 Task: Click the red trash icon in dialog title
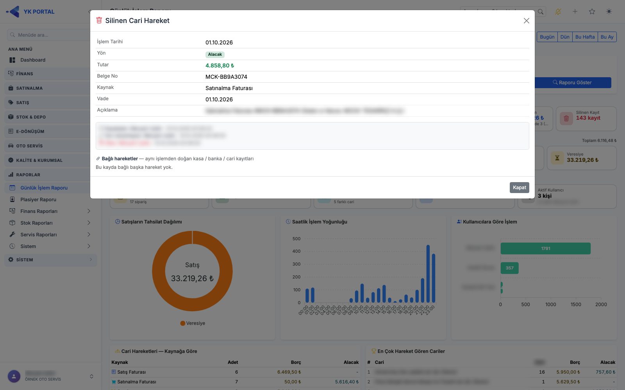[99, 20]
